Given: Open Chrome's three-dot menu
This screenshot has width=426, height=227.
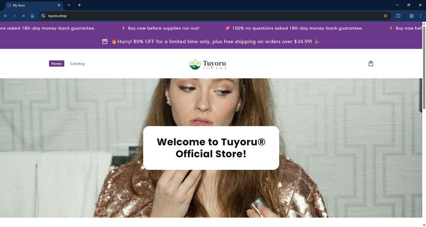Looking at the screenshot, I should point(420,16).
